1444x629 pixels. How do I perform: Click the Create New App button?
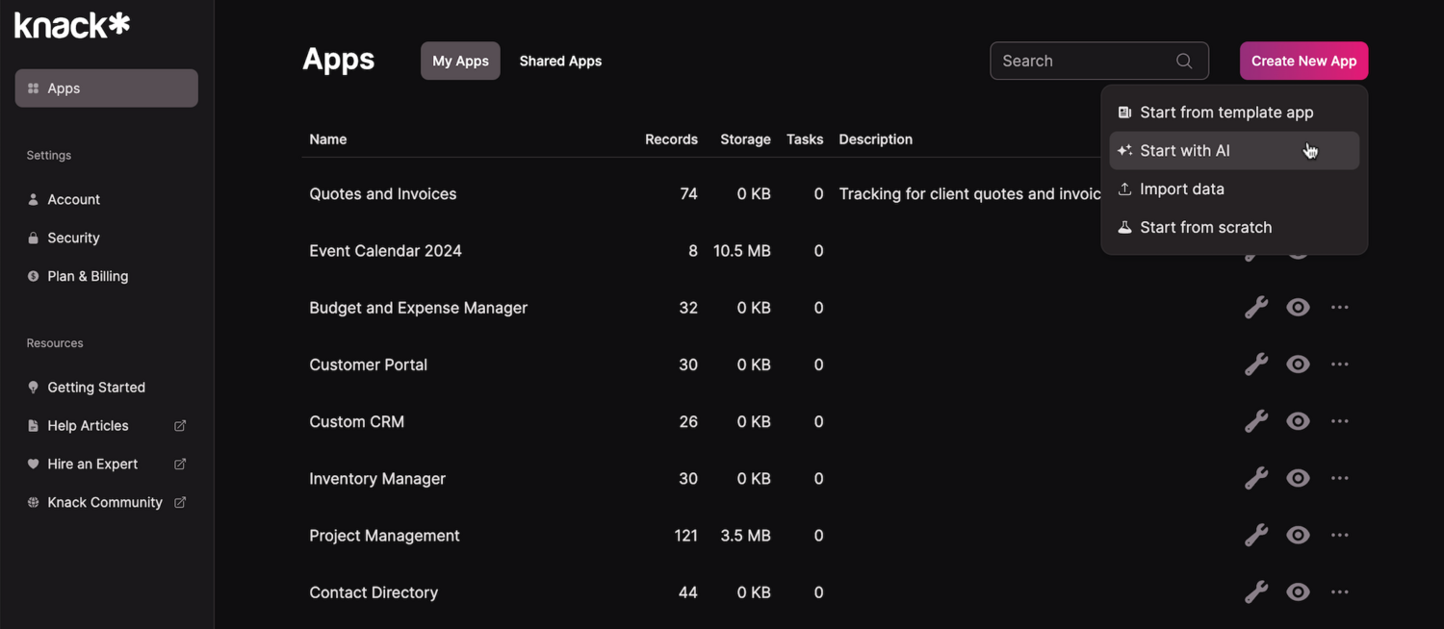pos(1303,61)
